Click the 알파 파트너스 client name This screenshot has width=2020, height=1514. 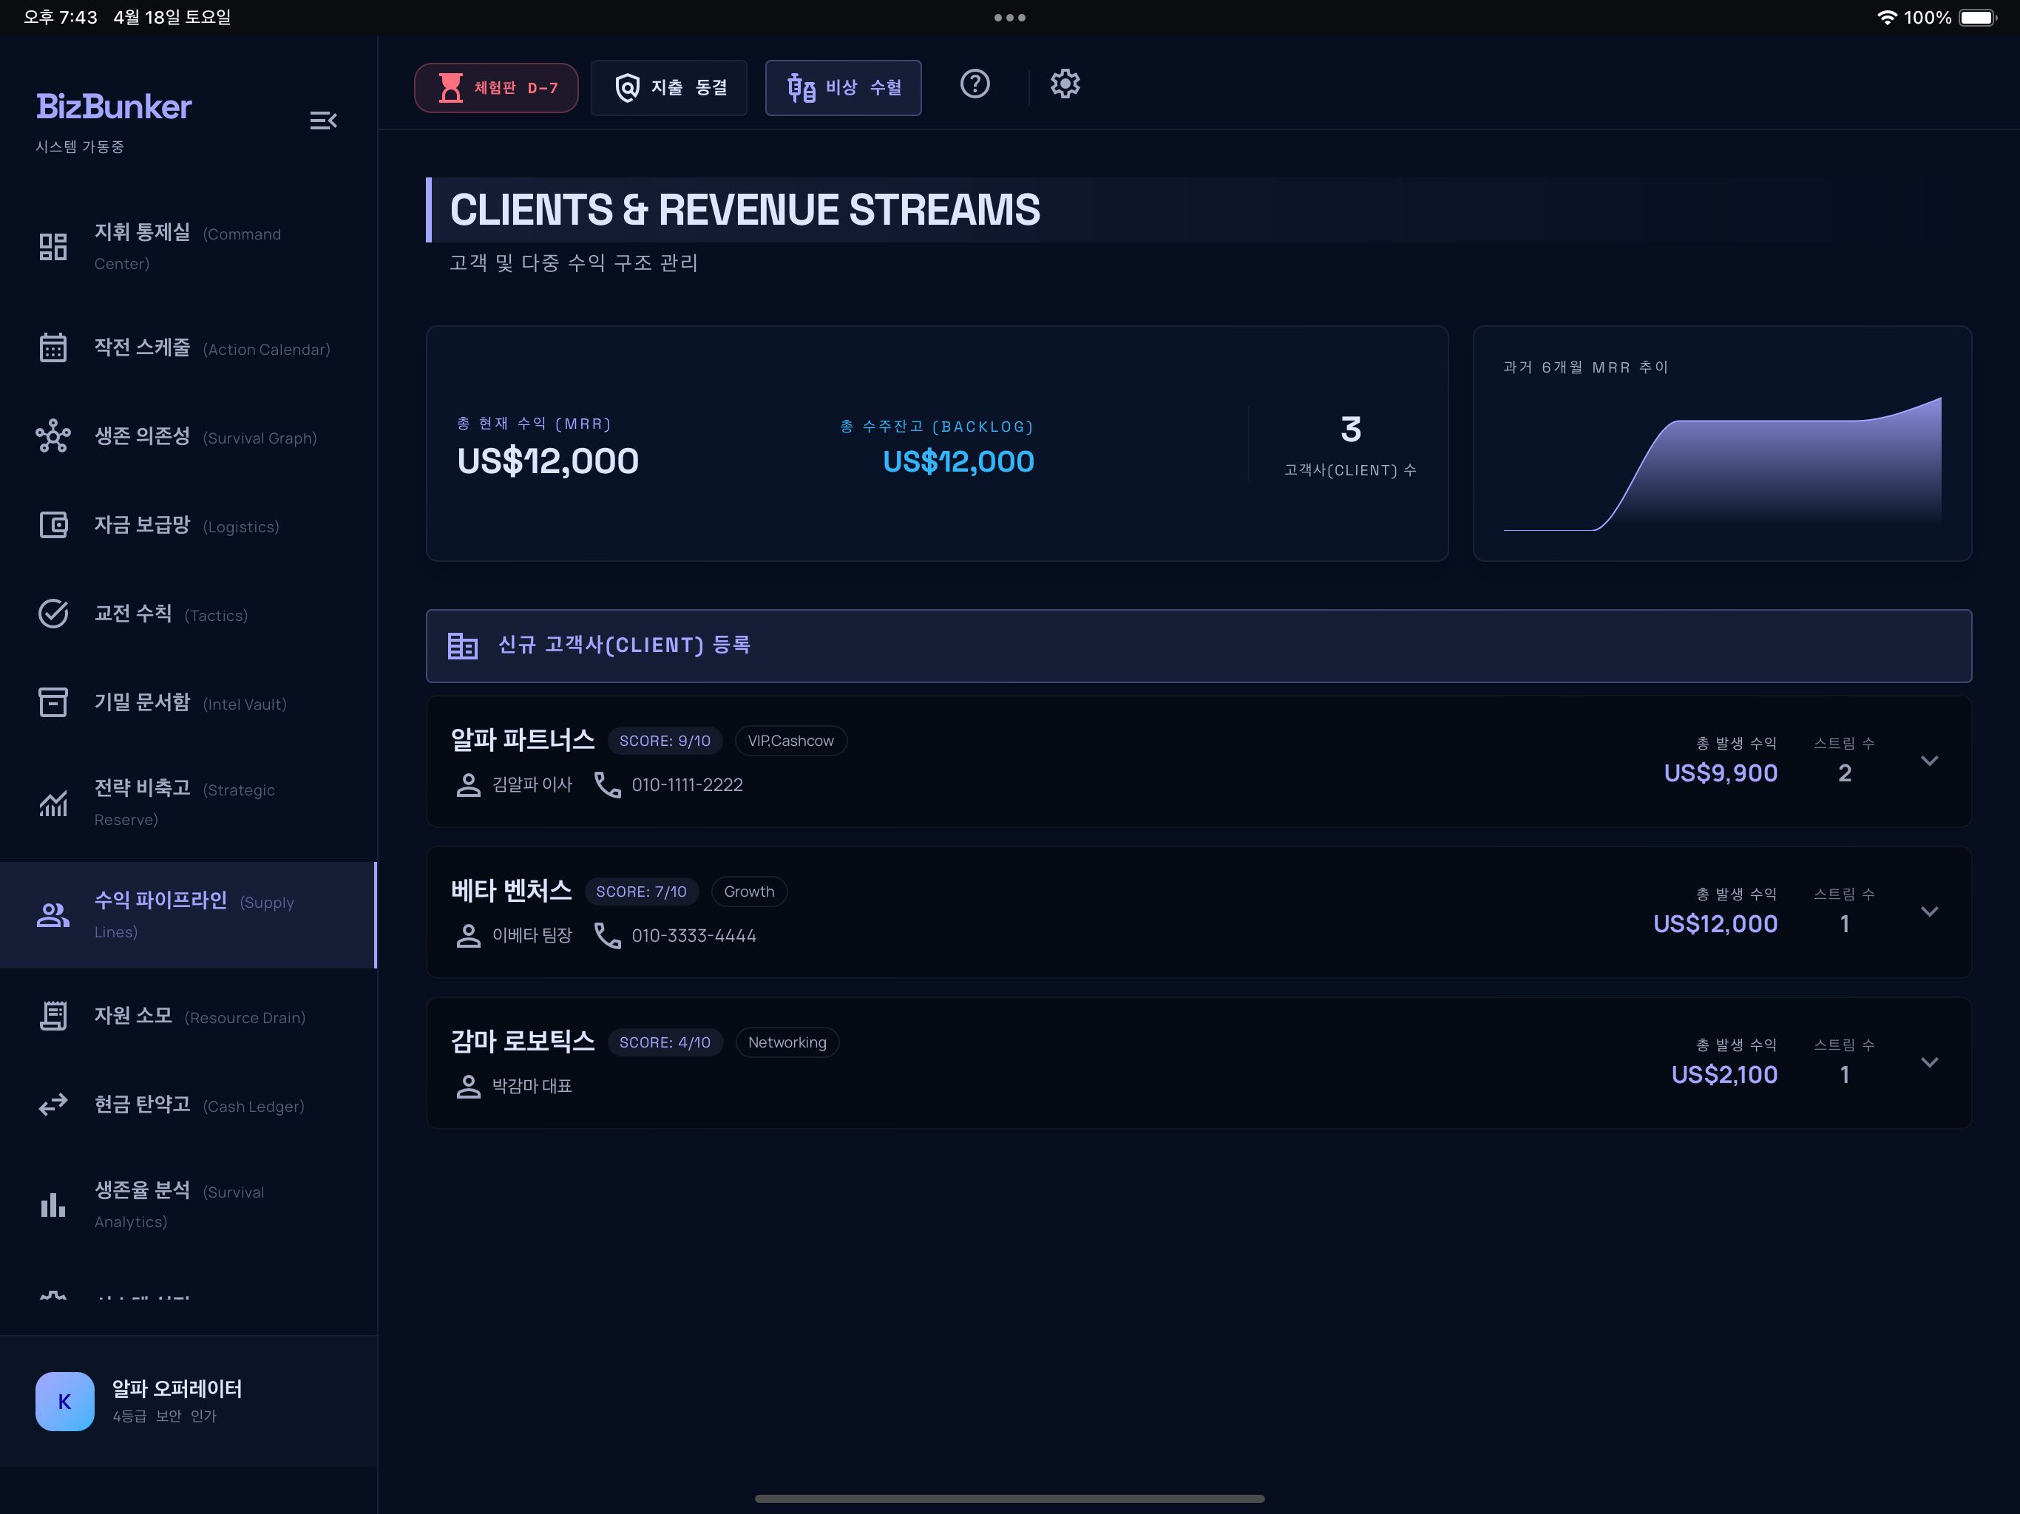coord(522,740)
